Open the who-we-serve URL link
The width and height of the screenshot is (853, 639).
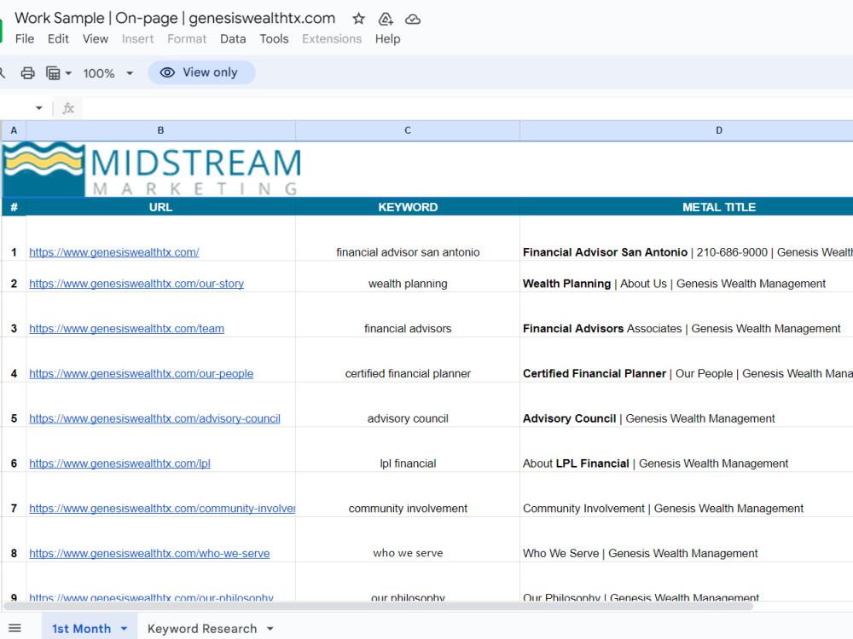pos(149,554)
